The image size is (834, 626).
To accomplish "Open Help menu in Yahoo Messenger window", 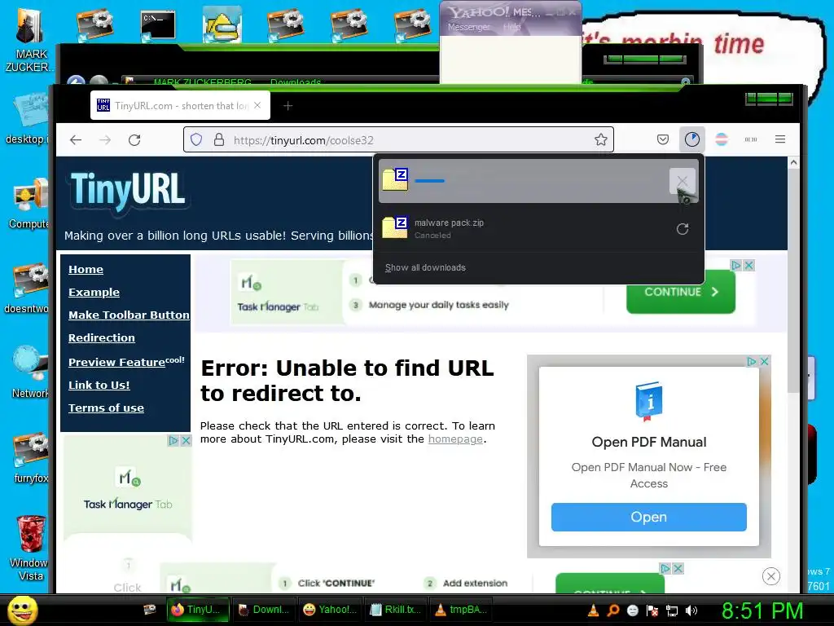I will [x=511, y=27].
